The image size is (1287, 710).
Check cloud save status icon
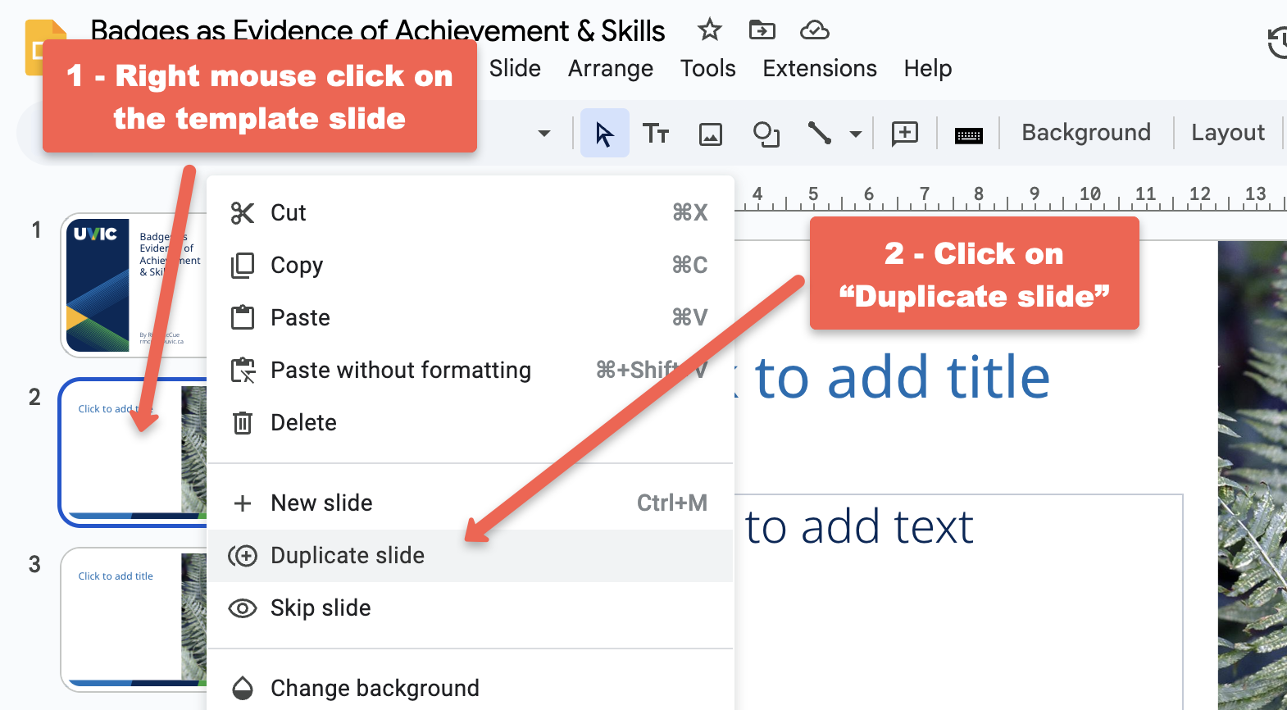tap(814, 30)
